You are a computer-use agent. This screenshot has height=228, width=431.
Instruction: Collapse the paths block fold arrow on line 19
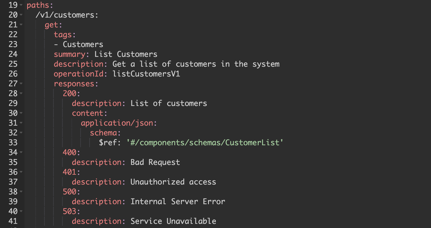(x=21, y=5)
